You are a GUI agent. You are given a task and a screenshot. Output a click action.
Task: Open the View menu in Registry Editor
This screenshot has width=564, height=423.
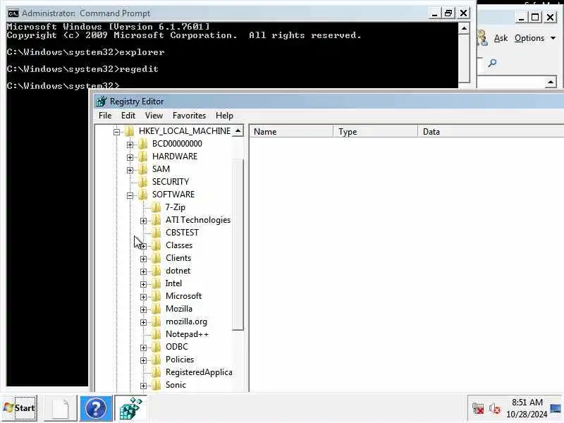[154, 116]
